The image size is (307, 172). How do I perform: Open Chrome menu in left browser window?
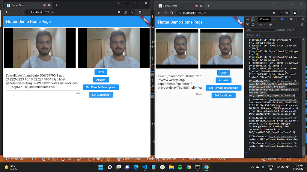coord(146,12)
